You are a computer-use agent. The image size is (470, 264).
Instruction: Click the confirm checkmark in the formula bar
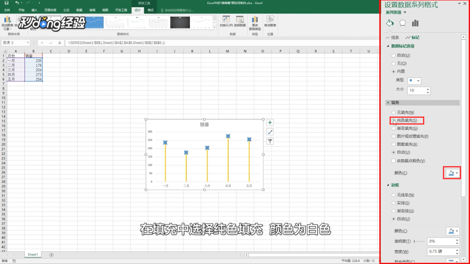click(x=51, y=43)
